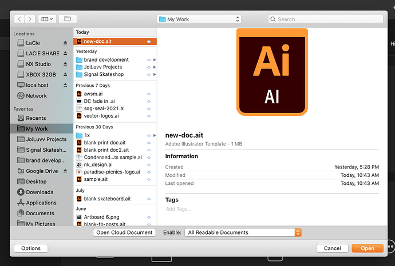Image resolution: width=395 pixels, height=266 pixels.
Task: Click the Cancel button
Action: 332,248
